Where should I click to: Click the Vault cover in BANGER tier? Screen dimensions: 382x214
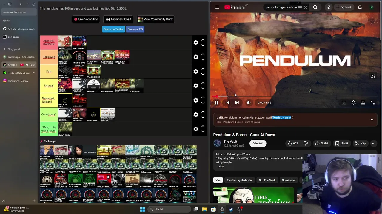(x=65, y=43)
